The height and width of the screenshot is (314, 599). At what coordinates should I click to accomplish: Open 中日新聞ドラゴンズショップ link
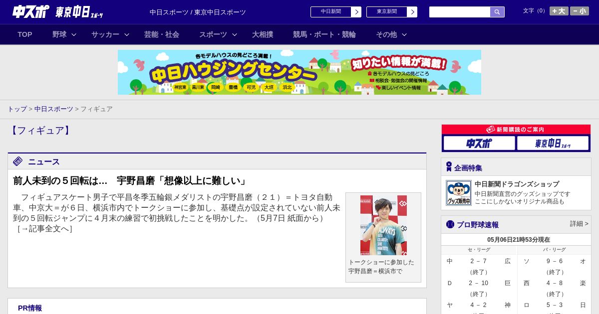pyautogui.click(x=517, y=184)
